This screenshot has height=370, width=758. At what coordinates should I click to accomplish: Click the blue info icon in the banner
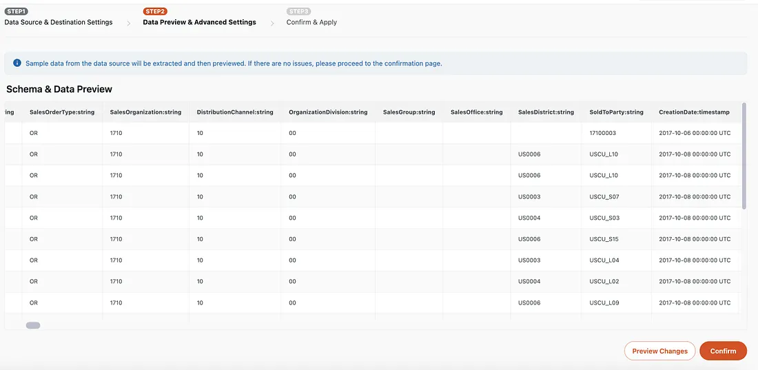(17, 63)
